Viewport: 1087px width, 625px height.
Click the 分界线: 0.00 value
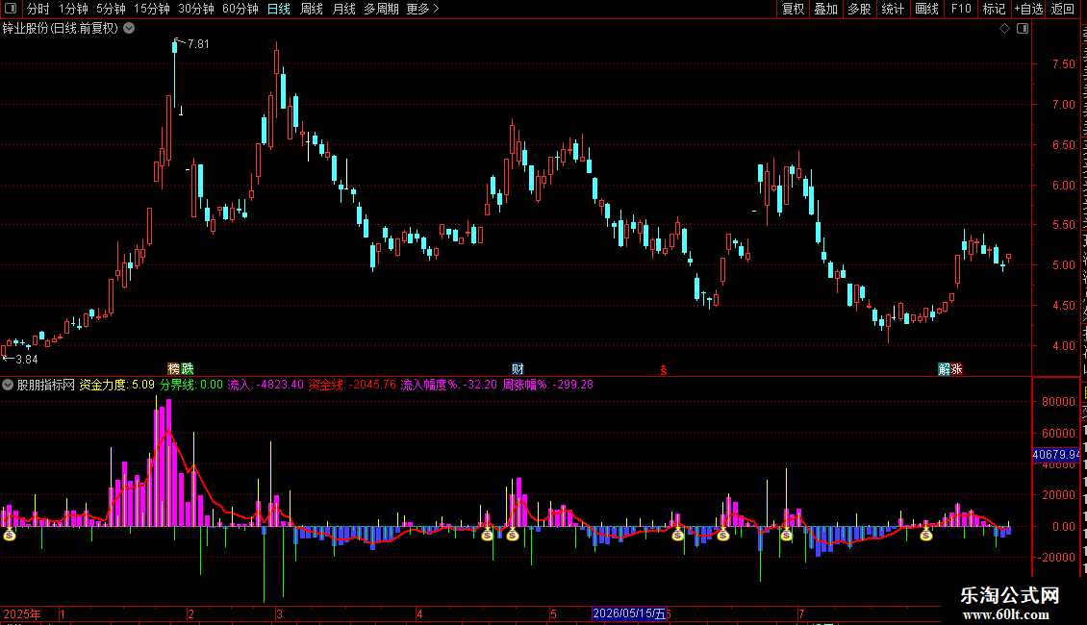click(191, 385)
